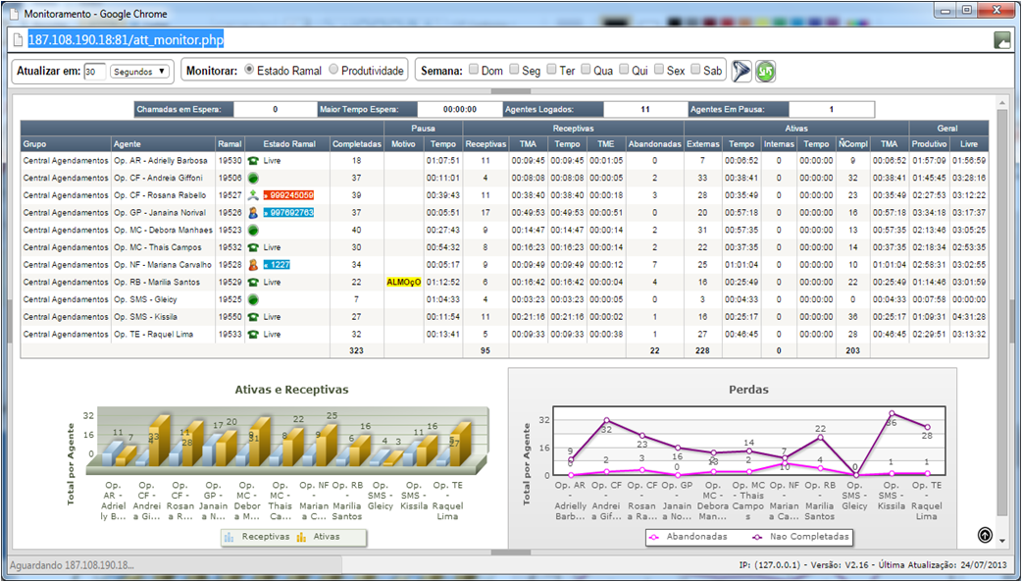Image resolution: width=1022 pixels, height=582 pixels.
Task: Check the Ter weekday checkbox
Action: click(551, 69)
